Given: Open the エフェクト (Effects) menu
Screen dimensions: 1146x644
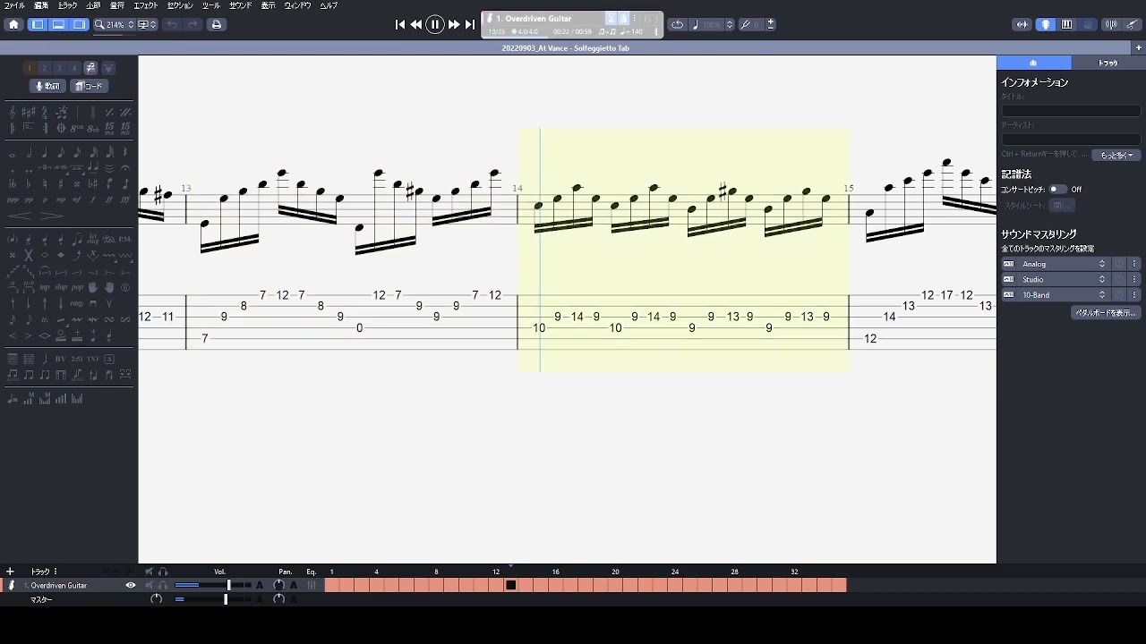Looking at the screenshot, I should 145,5.
